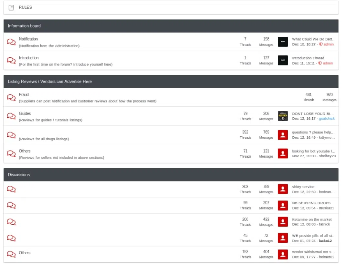Click the chat icon beside Others in Discussions
The image size is (346, 264).
(11, 254)
